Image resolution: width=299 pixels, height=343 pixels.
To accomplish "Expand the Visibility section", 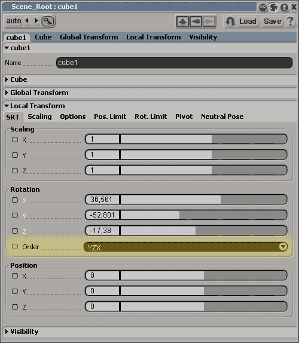I will 7,332.
